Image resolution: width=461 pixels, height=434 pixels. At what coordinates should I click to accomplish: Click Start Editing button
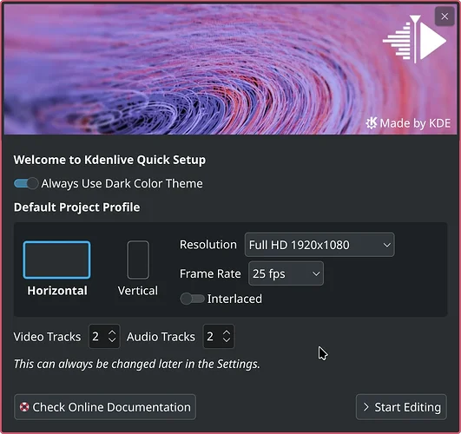[x=401, y=407]
